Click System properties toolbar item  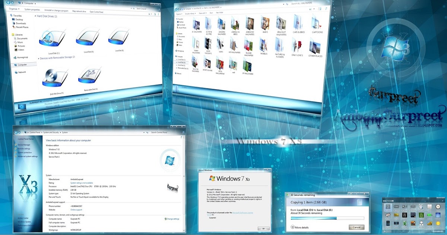32,9
